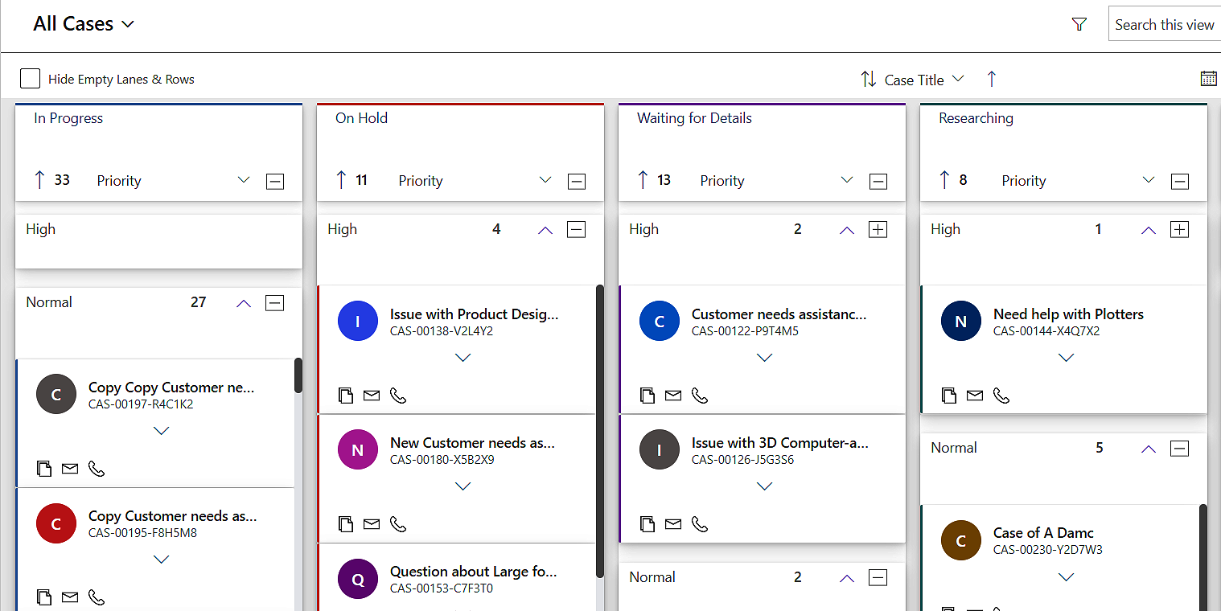Click the sort swap arrows icon beside Case Title

(869, 79)
